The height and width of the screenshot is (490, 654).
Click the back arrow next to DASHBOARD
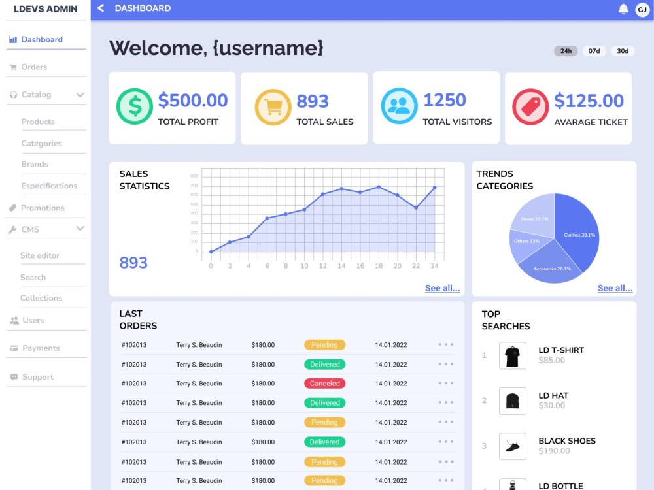click(x=101, y=8)
